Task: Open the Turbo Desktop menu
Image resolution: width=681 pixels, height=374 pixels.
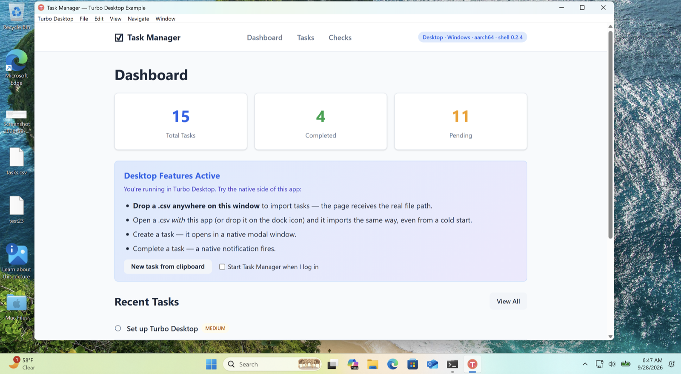Action: 55,19
